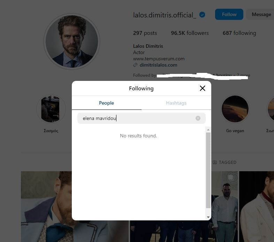
Task: Click the dialog's vertical scrollbar thumb
Action: 208,170
